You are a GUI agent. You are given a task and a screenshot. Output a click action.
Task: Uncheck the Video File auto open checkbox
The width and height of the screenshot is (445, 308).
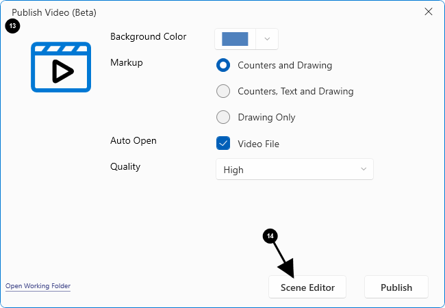point(223,143)
